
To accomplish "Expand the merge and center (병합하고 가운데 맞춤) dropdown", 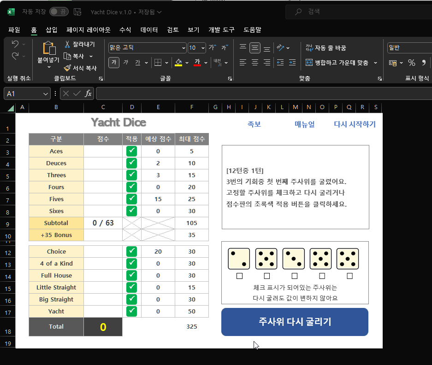I will (x=375, y=62).
